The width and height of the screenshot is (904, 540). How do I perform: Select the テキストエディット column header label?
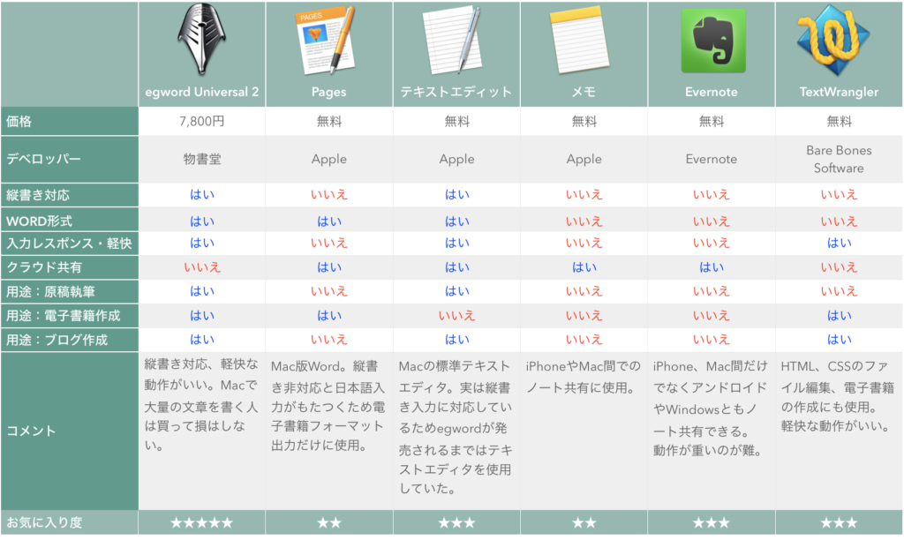456,93
